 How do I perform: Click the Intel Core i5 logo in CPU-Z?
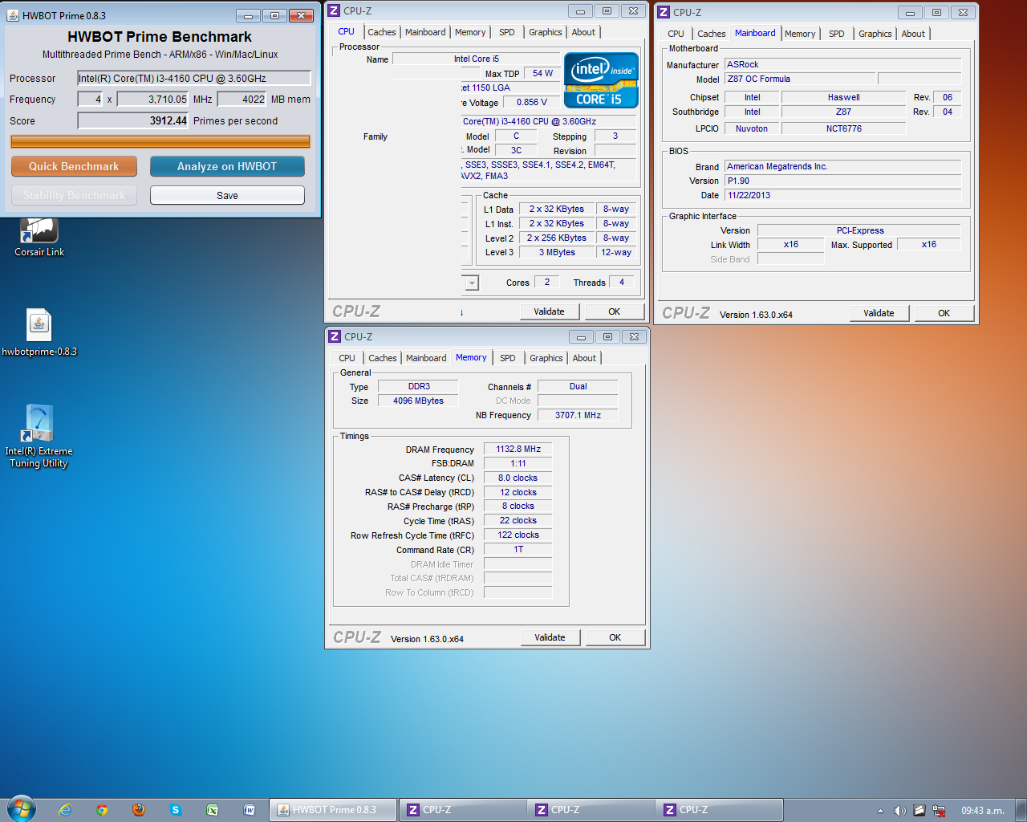(x=601, y=80)
